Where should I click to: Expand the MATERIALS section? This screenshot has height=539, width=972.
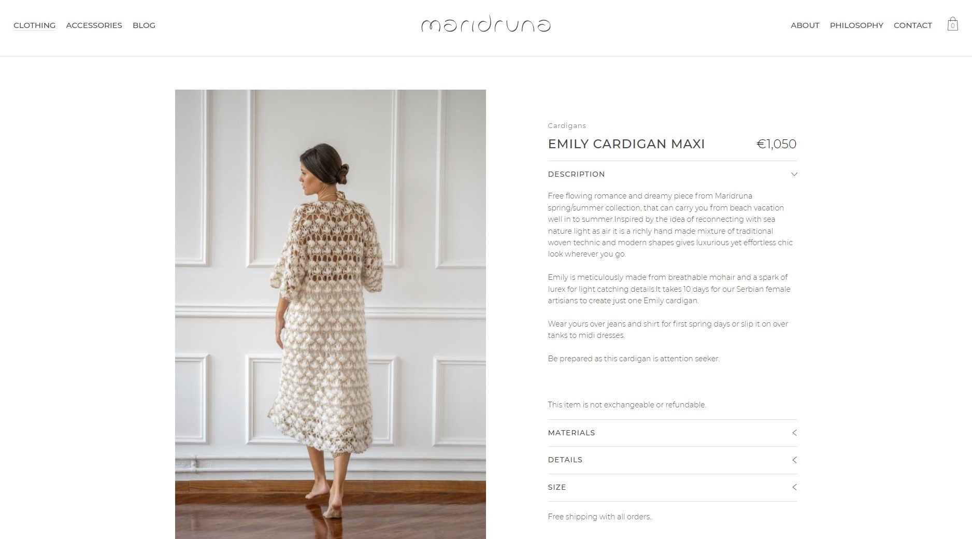click(x=672, y=433)
